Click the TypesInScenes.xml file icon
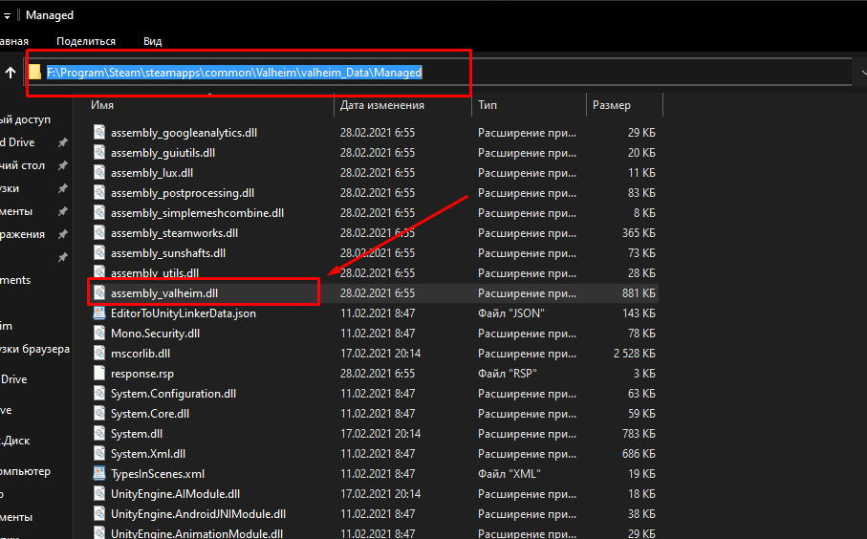The image size is (867, 539). click(98, 473)
